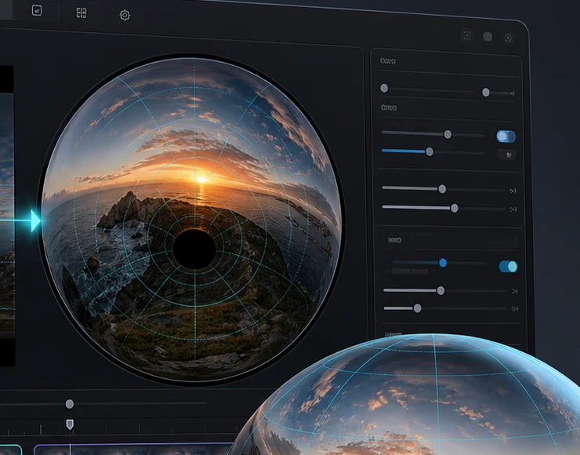
Task: Click the double-chevron icon below the teal toggle
Action: (514, 291)
